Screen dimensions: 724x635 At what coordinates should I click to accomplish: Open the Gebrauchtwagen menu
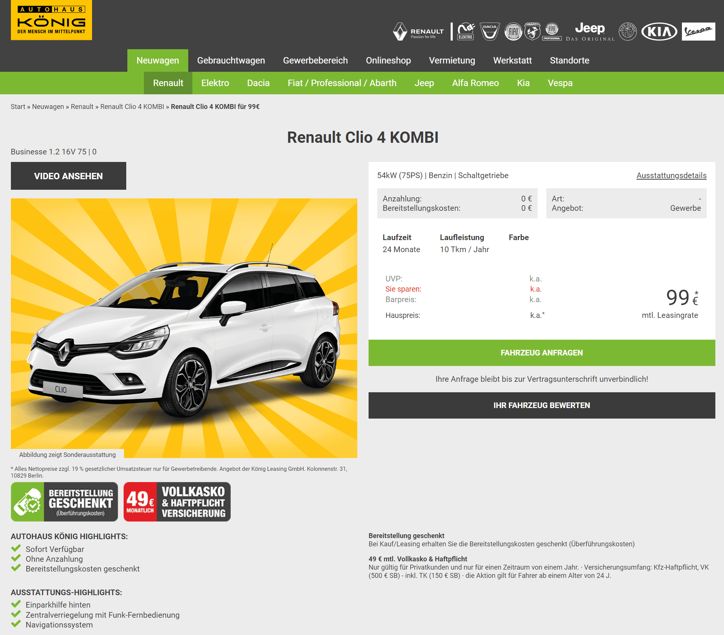[231, 60]
